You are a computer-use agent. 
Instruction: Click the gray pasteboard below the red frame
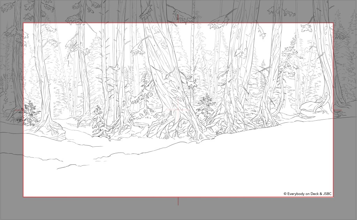pos(105,209)
